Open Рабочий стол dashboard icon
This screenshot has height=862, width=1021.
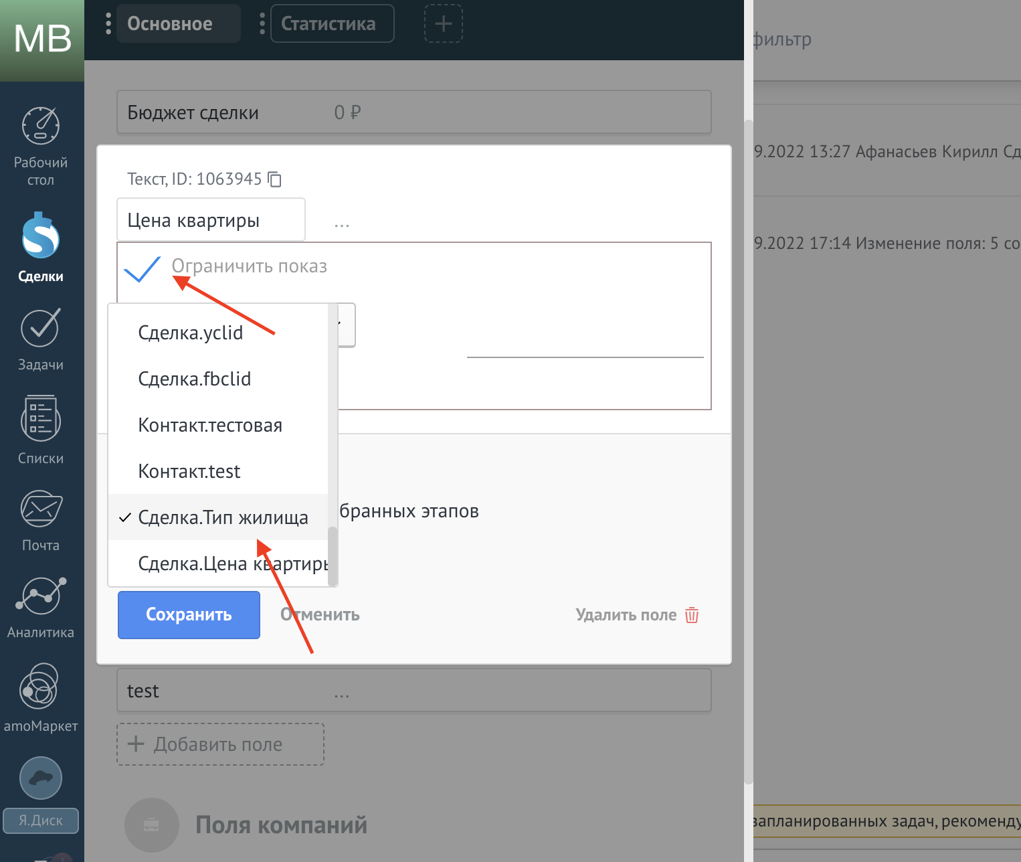[x=41, y=126]
